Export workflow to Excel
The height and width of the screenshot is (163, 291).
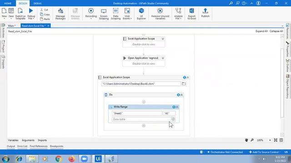coord(192,14)
